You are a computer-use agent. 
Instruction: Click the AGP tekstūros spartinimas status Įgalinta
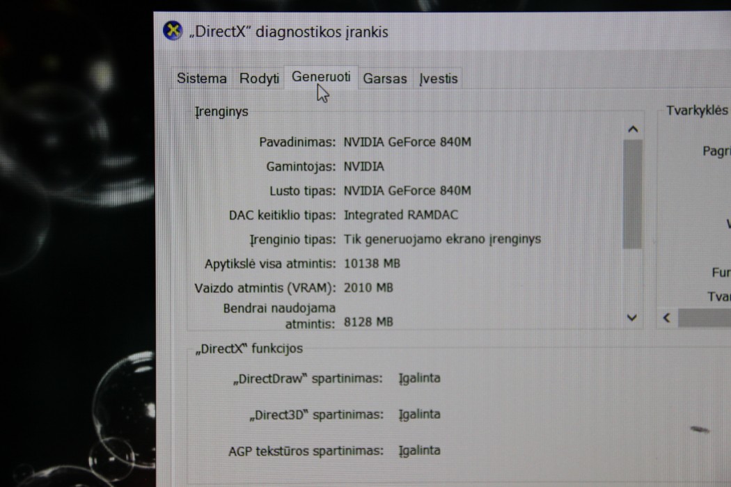420,451
